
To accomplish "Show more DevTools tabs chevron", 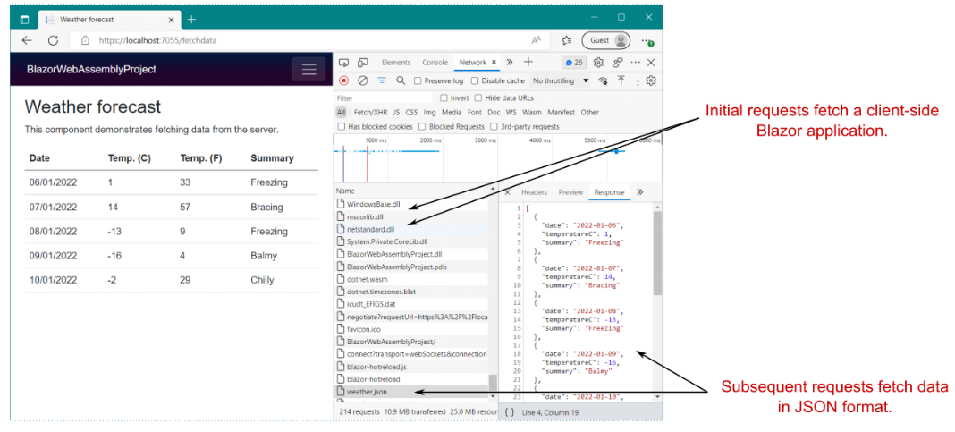I will 510,62.
